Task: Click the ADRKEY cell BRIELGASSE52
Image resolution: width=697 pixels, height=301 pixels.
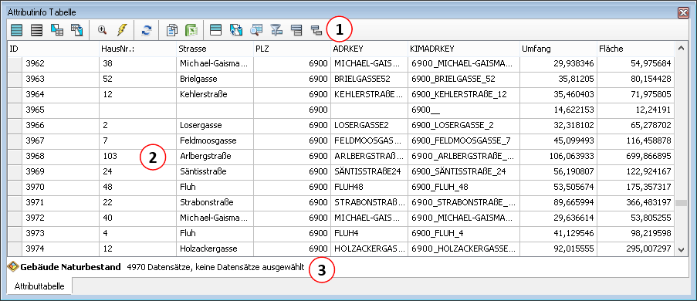Action: coord(370,79)
